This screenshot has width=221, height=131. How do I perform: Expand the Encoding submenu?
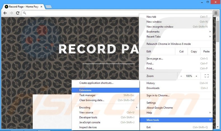(x=105, y=107)
